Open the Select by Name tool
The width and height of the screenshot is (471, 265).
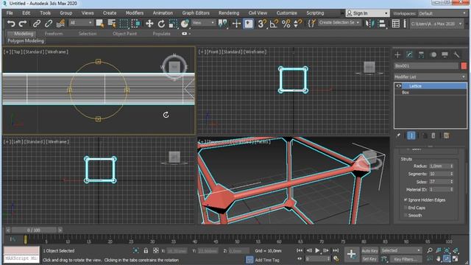[x=112, y=24]
